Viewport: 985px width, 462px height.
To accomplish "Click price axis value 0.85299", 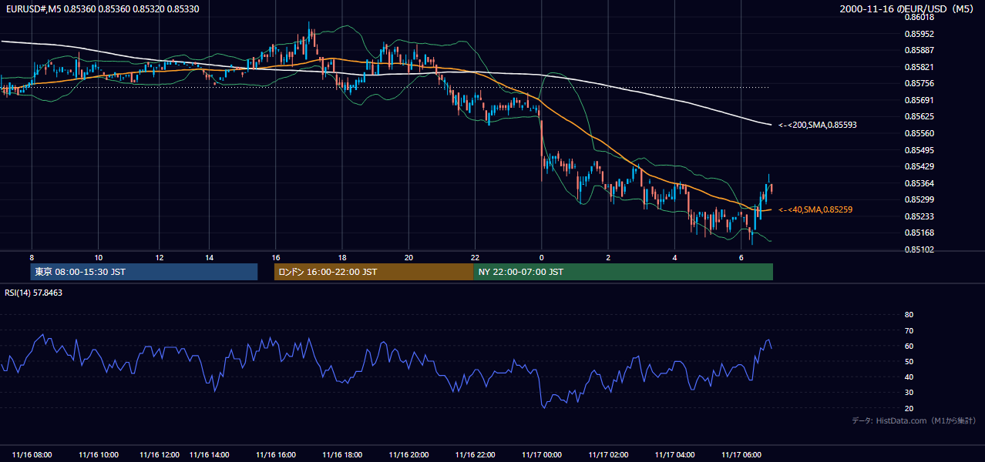I will pos(919,199).
